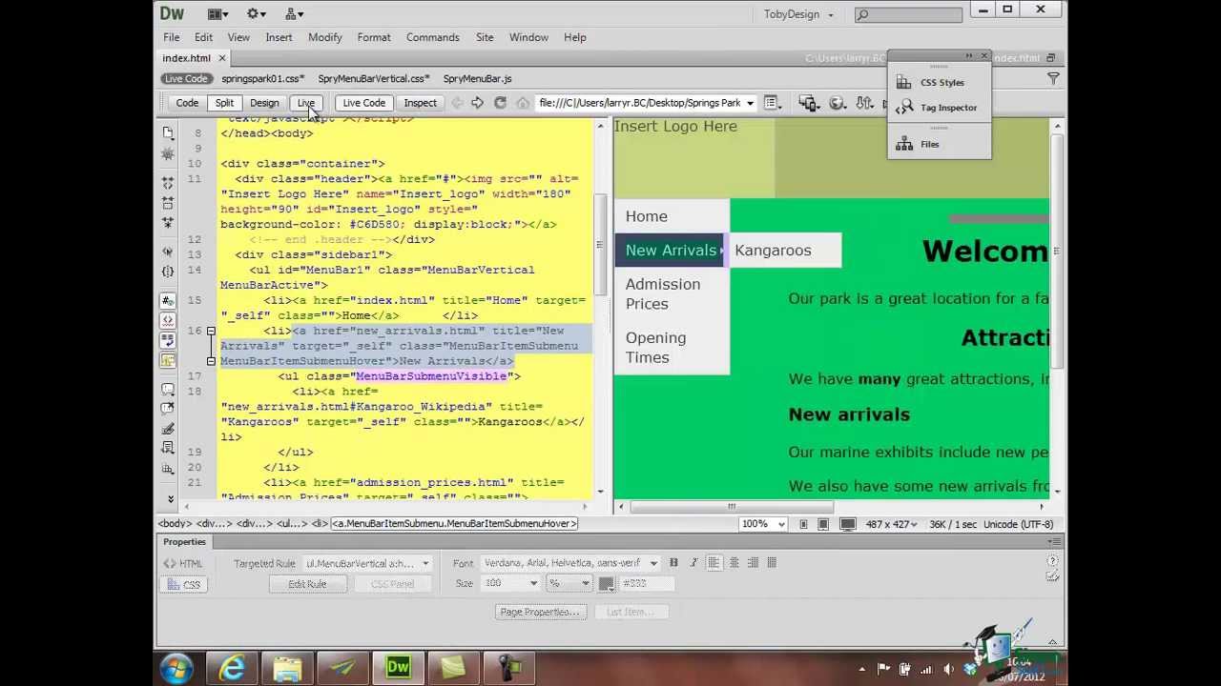Click the Edit Rule button
Image resolution: width=1221 pixels, height=686 pixels.
(x=307, y=584)
